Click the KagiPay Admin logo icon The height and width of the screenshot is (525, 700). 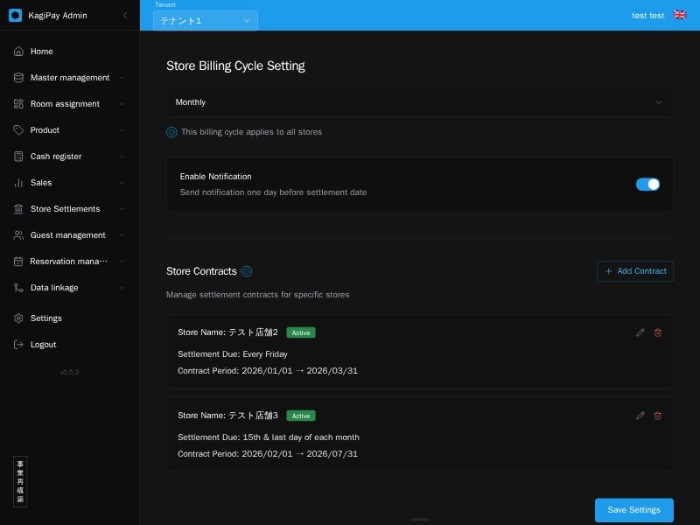[15, 15]
